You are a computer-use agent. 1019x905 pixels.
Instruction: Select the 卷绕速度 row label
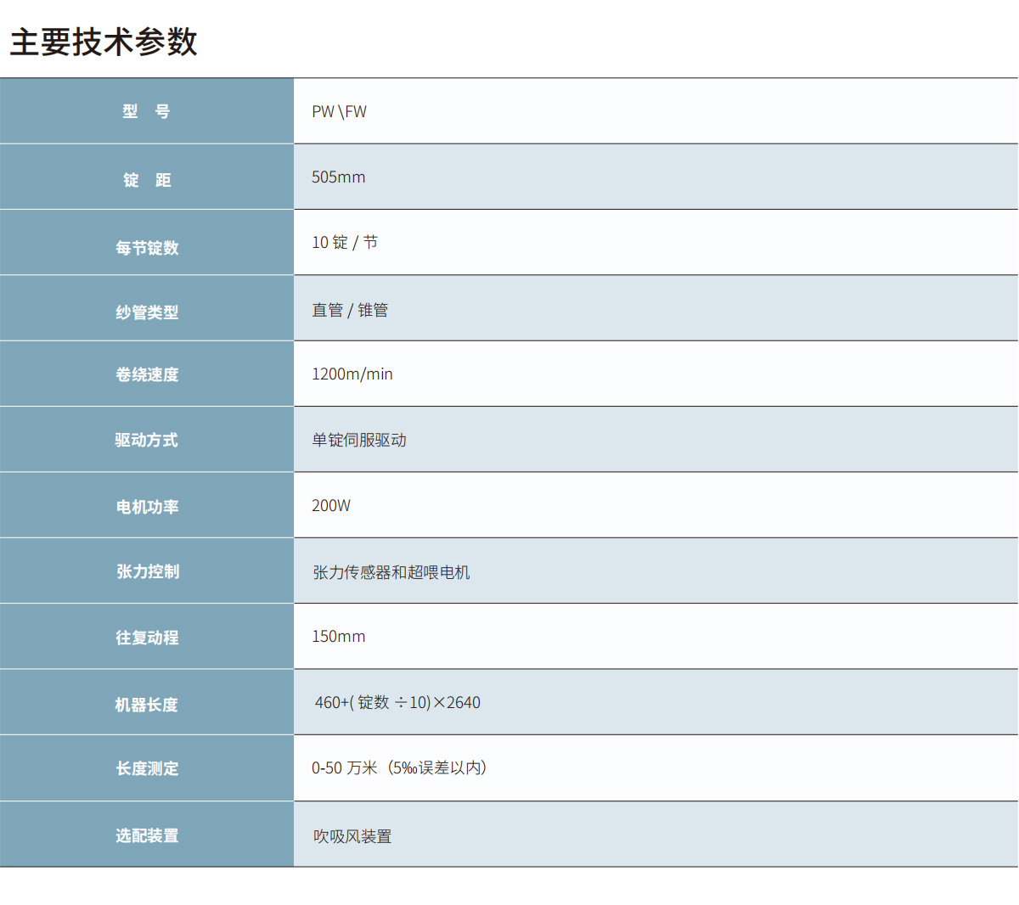tap(146, 374)
